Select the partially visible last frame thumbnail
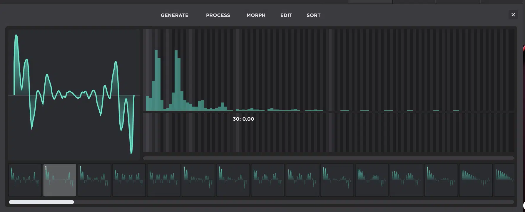525x212 pixels. 504,180
